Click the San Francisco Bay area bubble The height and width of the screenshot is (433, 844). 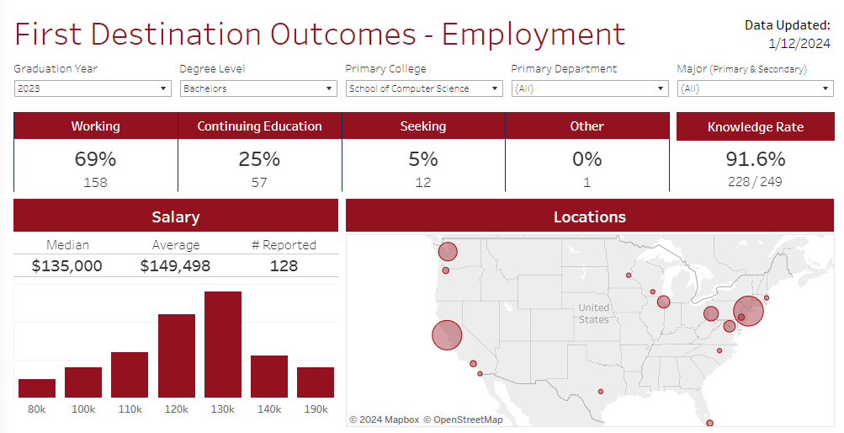tap(447, 335)
